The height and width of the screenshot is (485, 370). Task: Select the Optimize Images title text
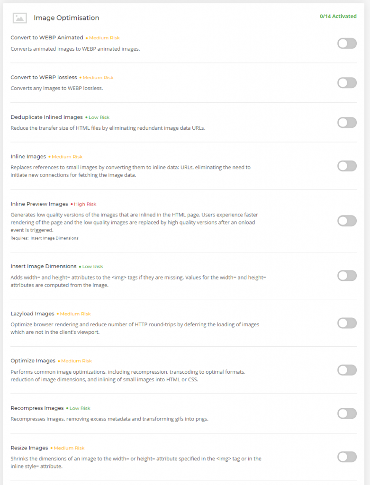point(33,360)
